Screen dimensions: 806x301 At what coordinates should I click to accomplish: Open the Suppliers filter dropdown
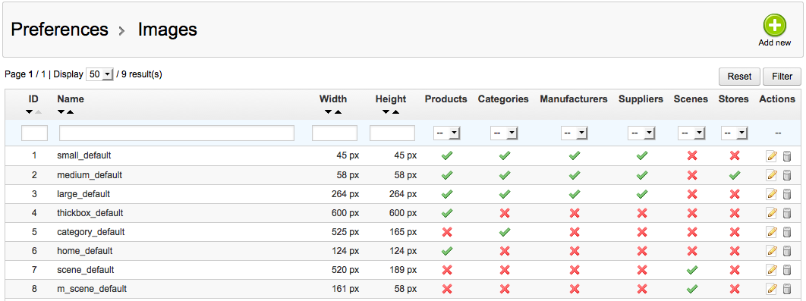(641, 133)
